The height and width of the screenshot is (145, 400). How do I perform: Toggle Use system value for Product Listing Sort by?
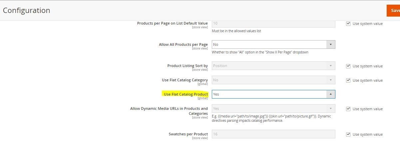pyautogui.click(x=348, y=66)
